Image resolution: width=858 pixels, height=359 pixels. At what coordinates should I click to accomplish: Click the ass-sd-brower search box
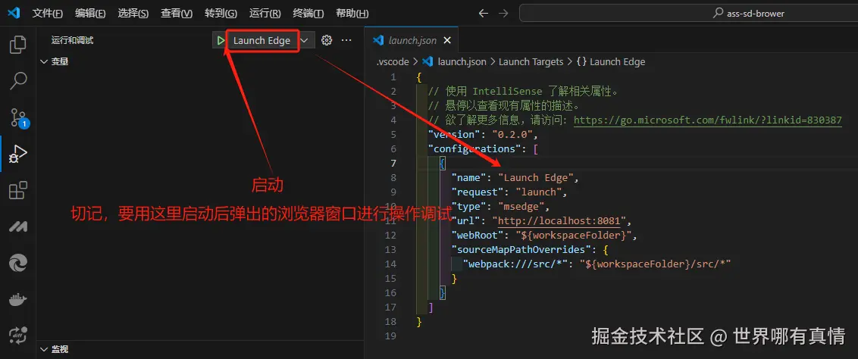coord(688,13)
